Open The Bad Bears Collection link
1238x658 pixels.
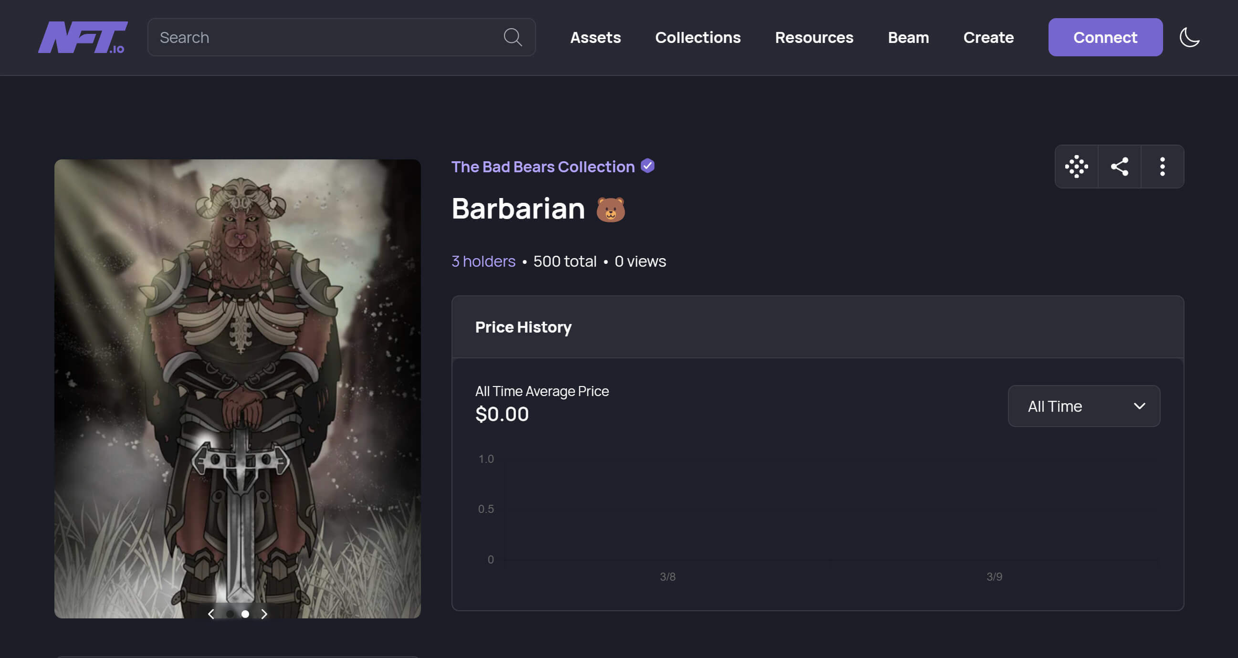(x=543, y=167)
